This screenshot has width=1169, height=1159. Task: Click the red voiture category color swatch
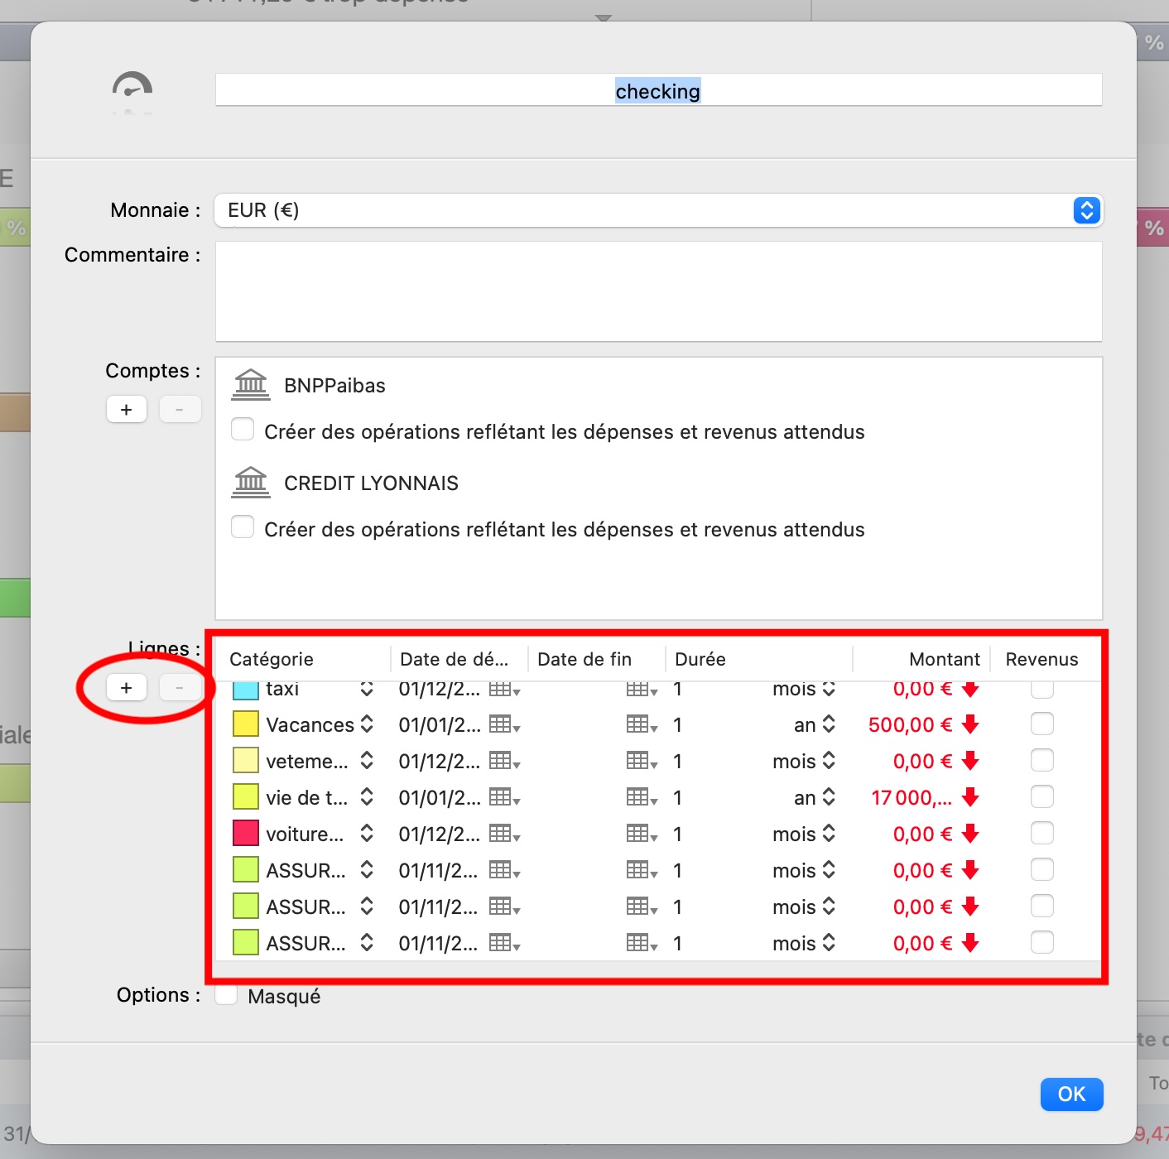(246, 834)
